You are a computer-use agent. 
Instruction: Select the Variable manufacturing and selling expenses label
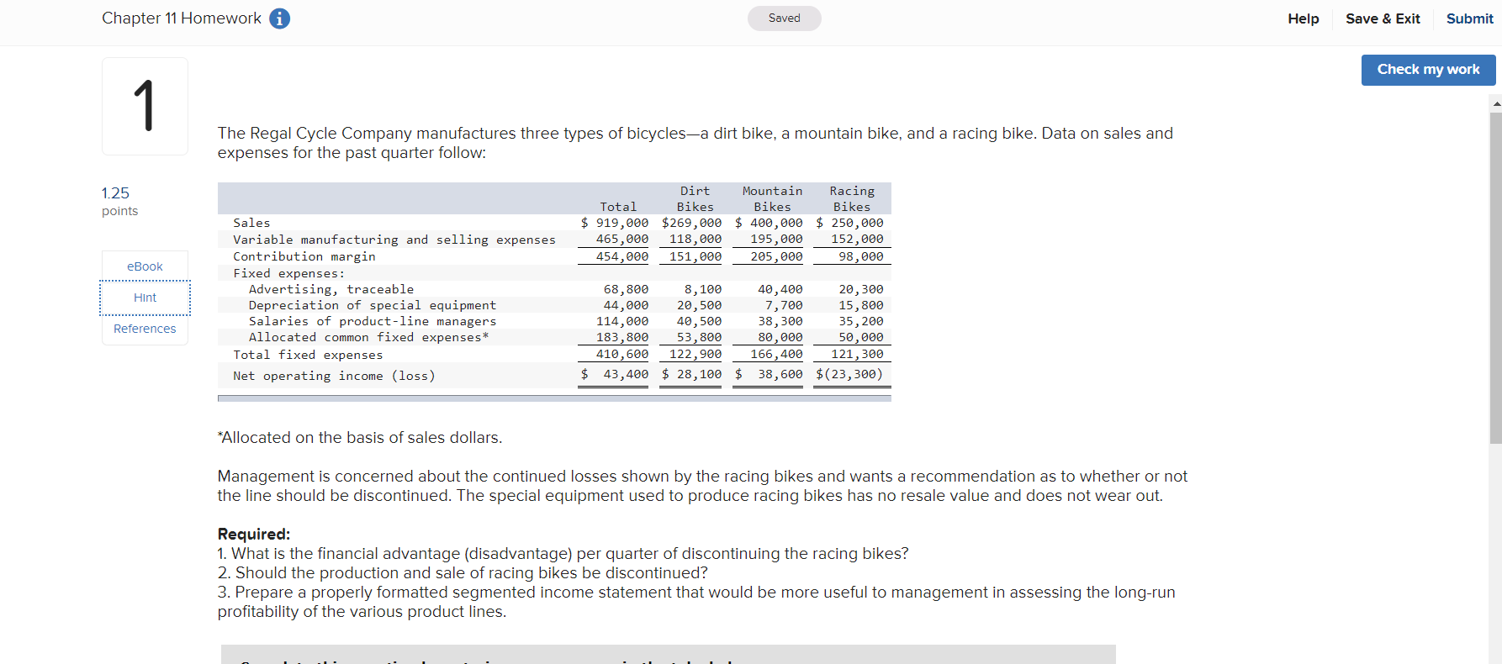coord(394,240)
